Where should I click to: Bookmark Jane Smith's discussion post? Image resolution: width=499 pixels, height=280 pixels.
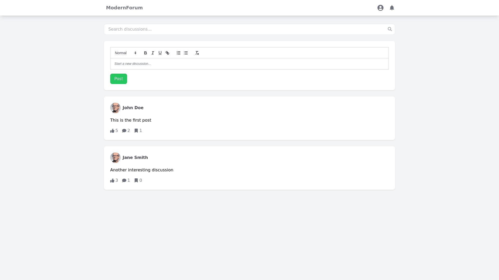coord(138,180)
